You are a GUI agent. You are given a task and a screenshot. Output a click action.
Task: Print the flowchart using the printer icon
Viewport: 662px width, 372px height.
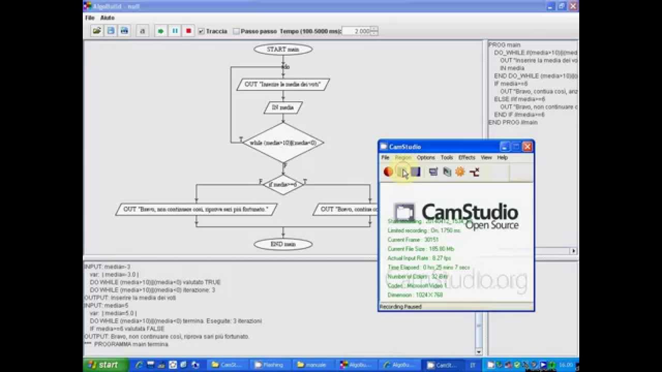click(x=124, y=31)
